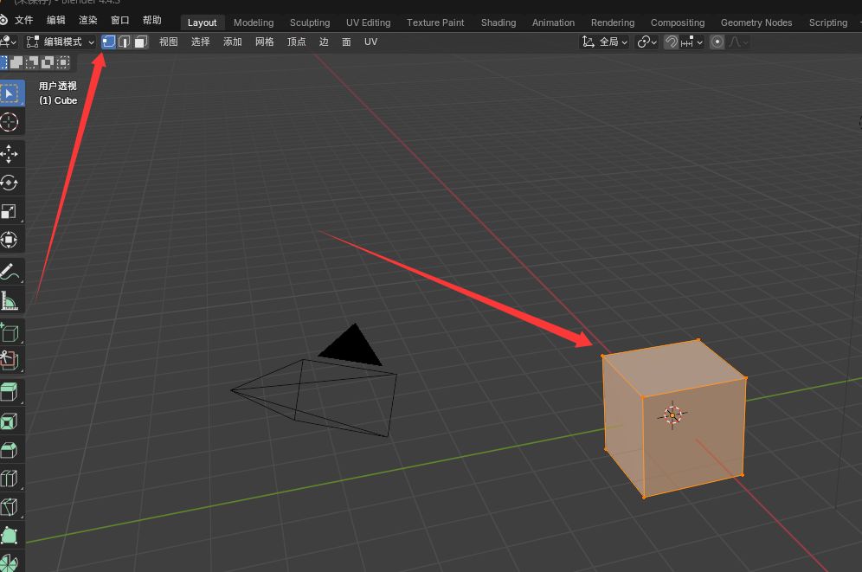
Task: Open the 视图 viewport menu
Action: coord(168,42)
